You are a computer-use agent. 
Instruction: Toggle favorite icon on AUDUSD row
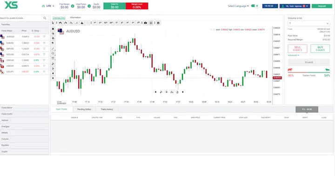44,37
